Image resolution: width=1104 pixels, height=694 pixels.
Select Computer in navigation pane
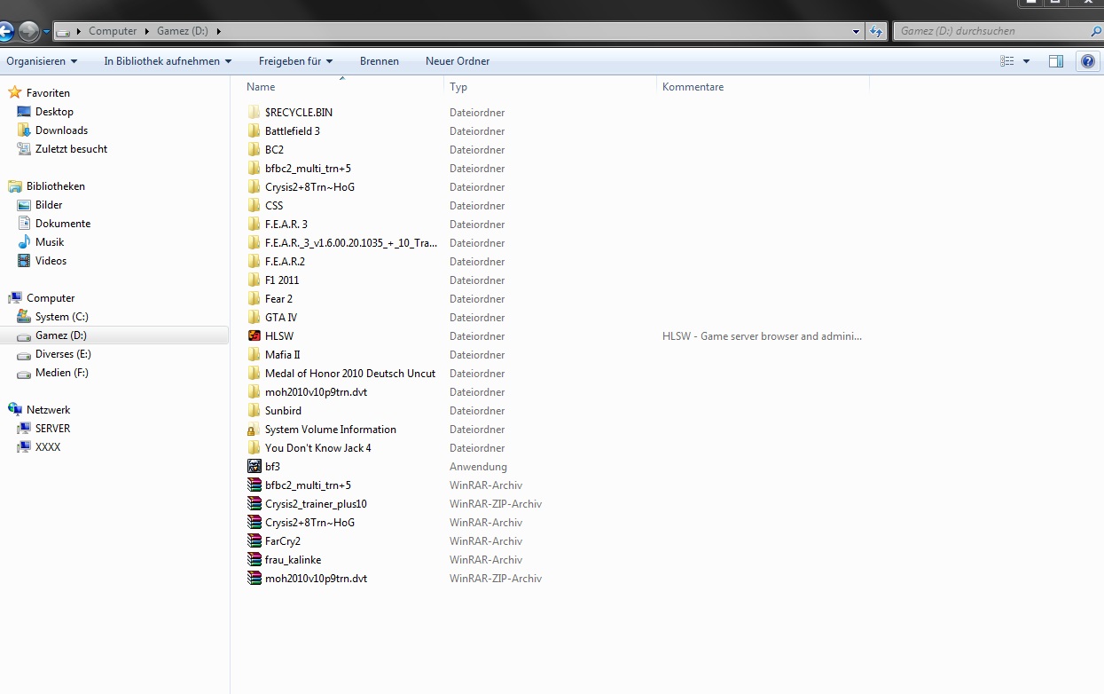click(x=51, y=298)
